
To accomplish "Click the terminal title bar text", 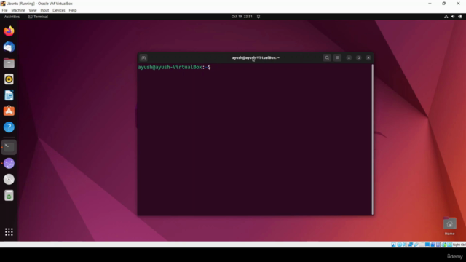I will click(x=256, y=57).
